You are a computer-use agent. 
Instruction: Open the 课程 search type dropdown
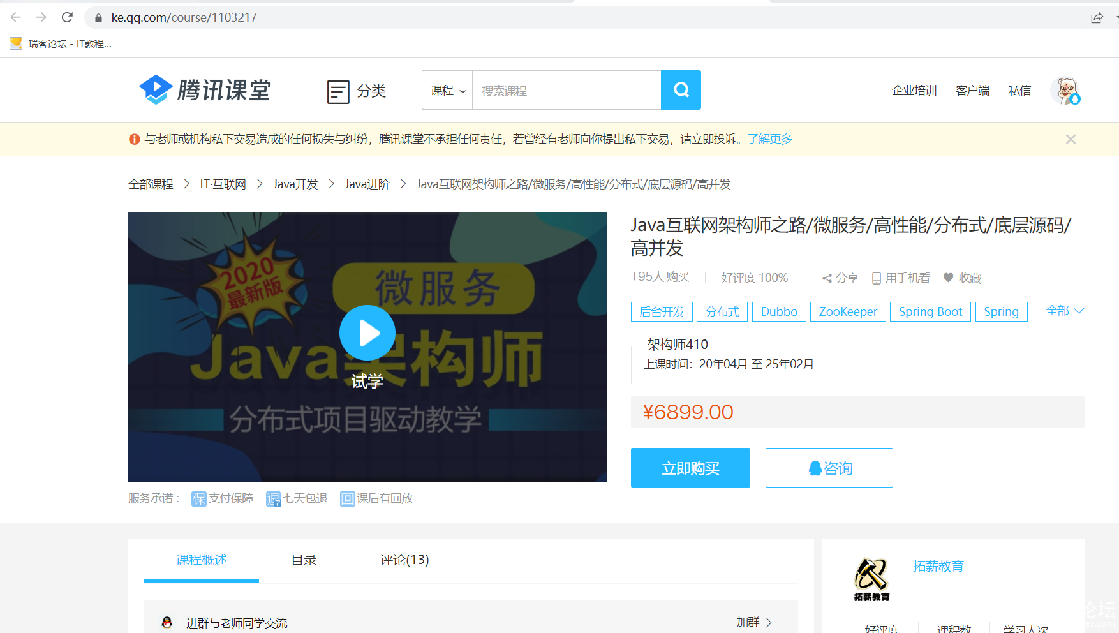pos(447,90)
